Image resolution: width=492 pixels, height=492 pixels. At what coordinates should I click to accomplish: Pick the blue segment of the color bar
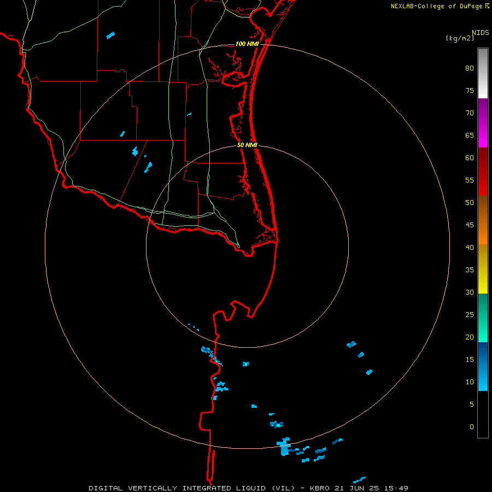[x=483, y=366]
